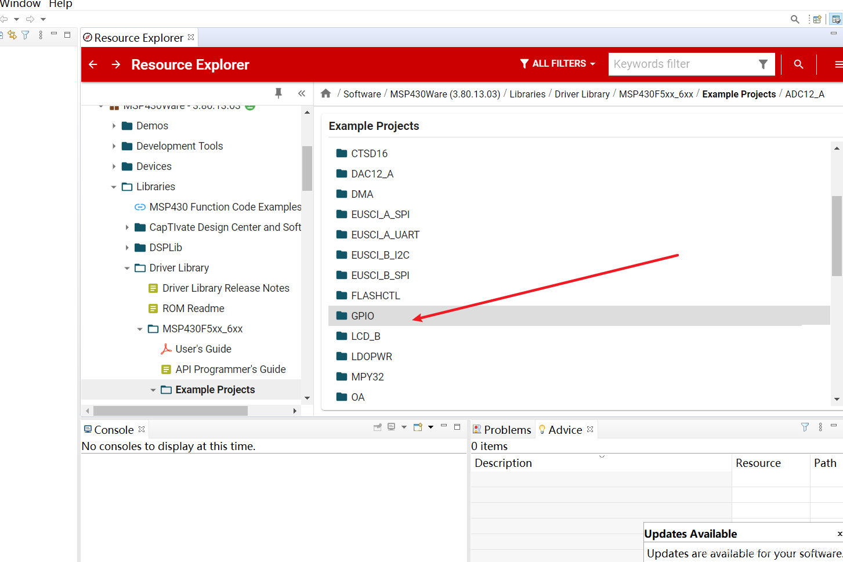843x562 pixels.
Task: Pin the navigation tree panel
Action: (278, 93)
